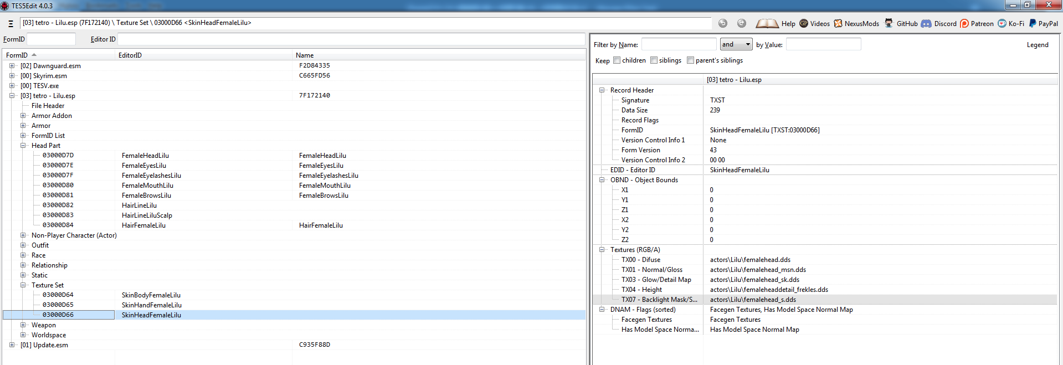Collapse the Head Part group
This screenshot has width=1063, height=365.
tap(23, 146)
